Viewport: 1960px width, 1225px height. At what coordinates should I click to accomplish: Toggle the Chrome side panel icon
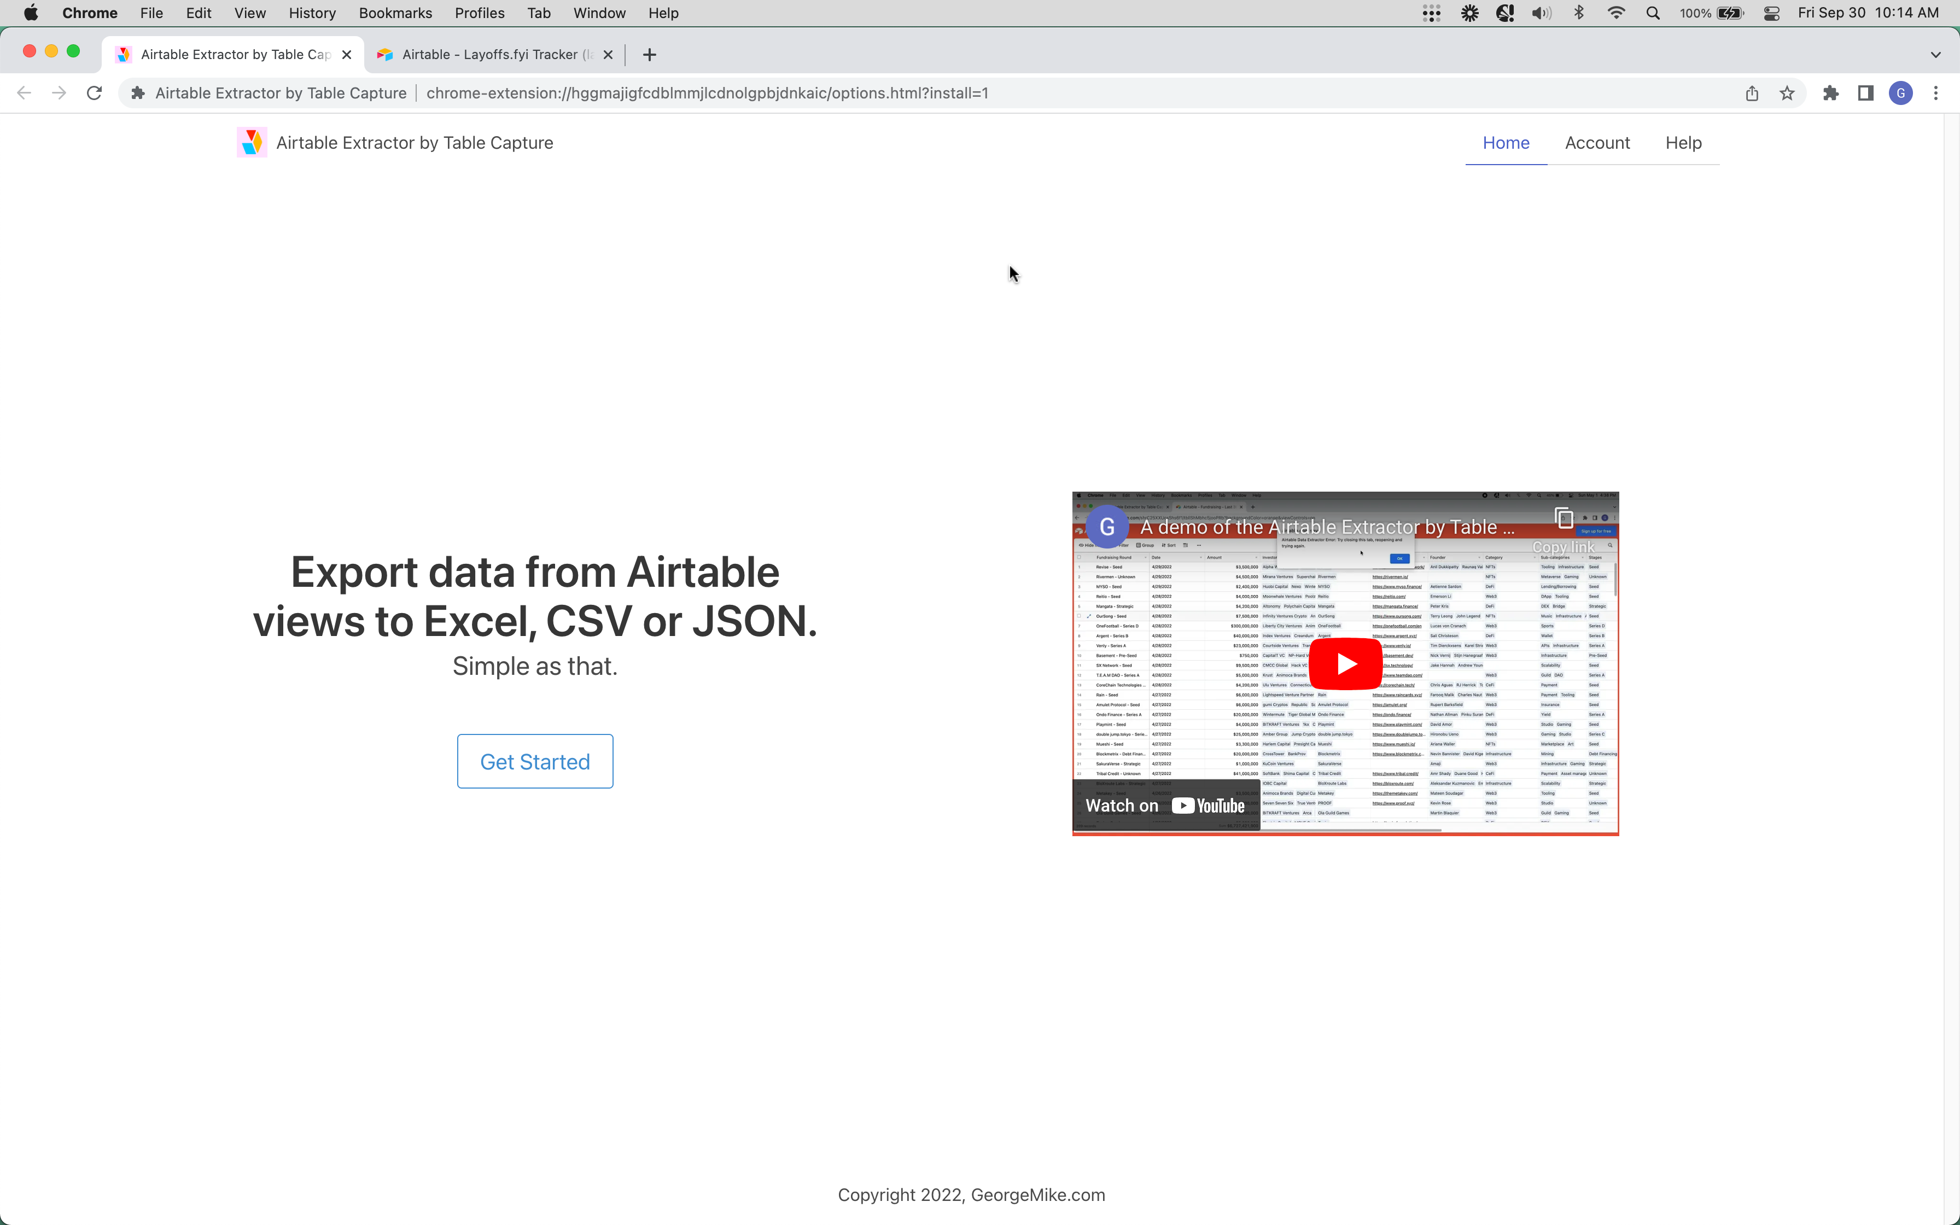1865,93
